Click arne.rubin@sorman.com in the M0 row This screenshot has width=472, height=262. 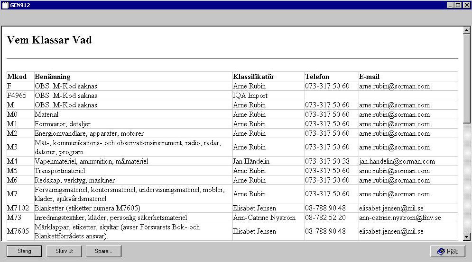pos(394,114)
